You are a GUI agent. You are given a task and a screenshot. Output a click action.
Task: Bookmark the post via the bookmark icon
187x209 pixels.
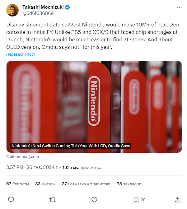point(136,199)
